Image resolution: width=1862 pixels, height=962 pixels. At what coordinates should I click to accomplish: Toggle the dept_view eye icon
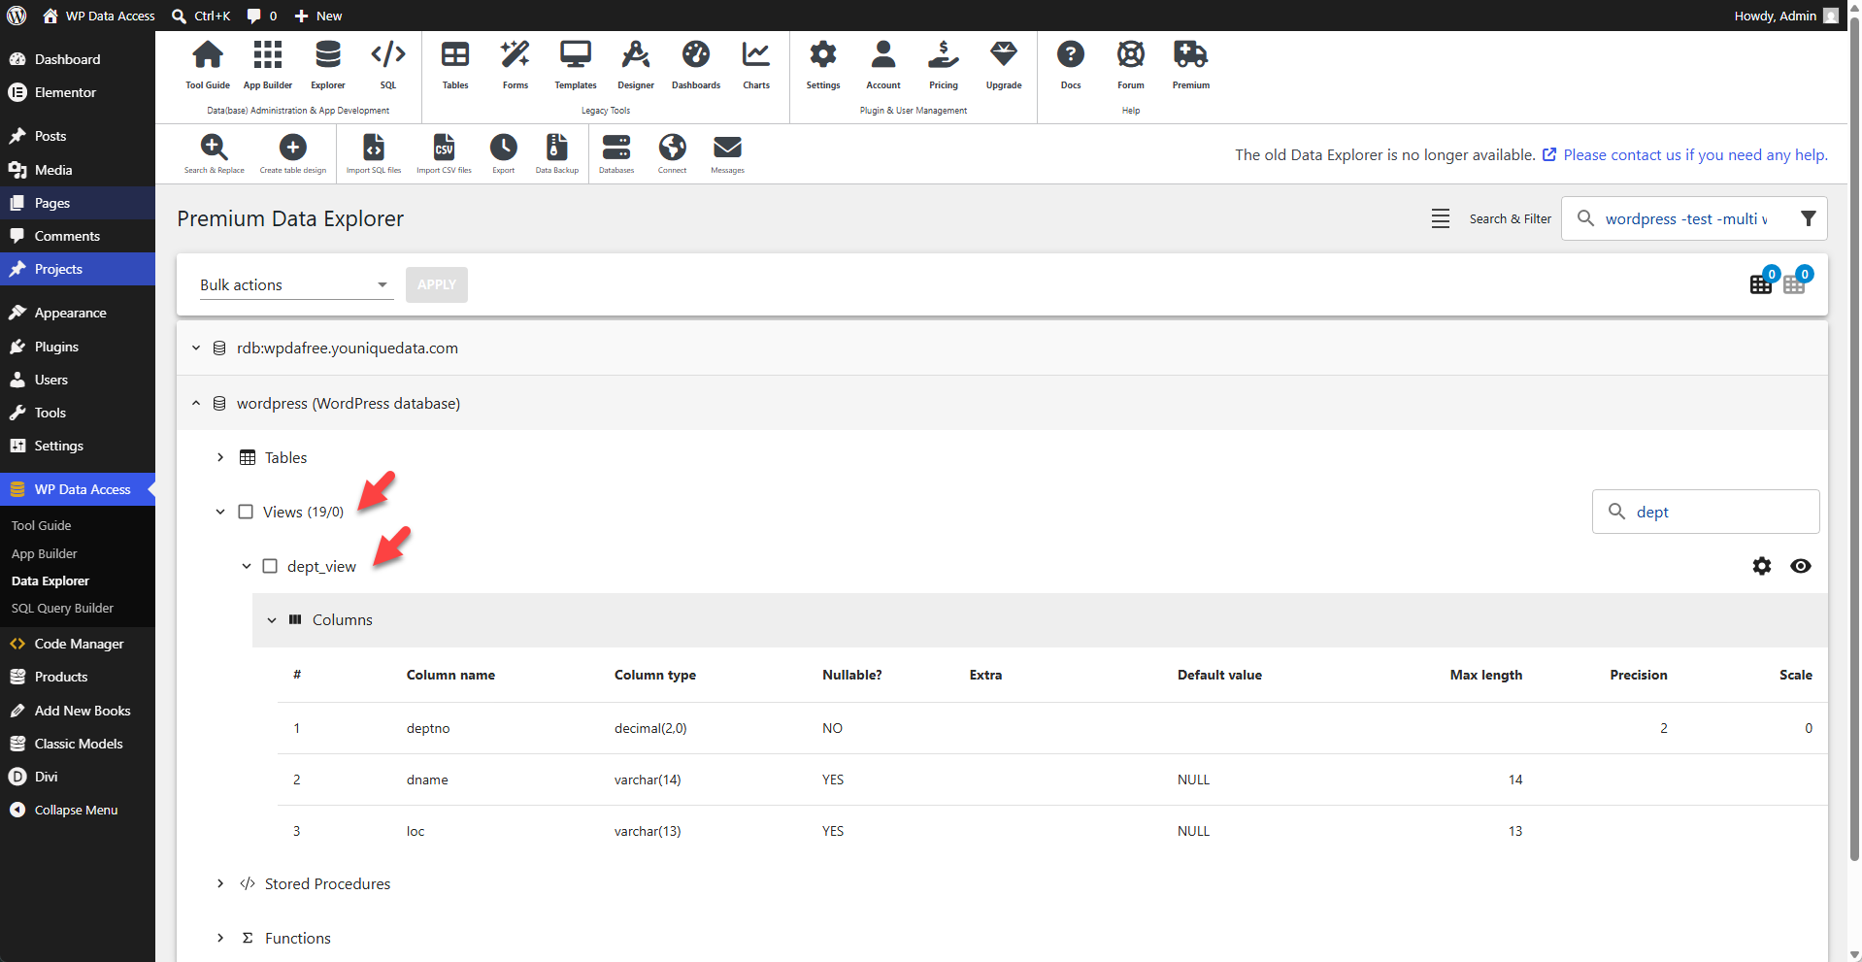(1801, 566)
